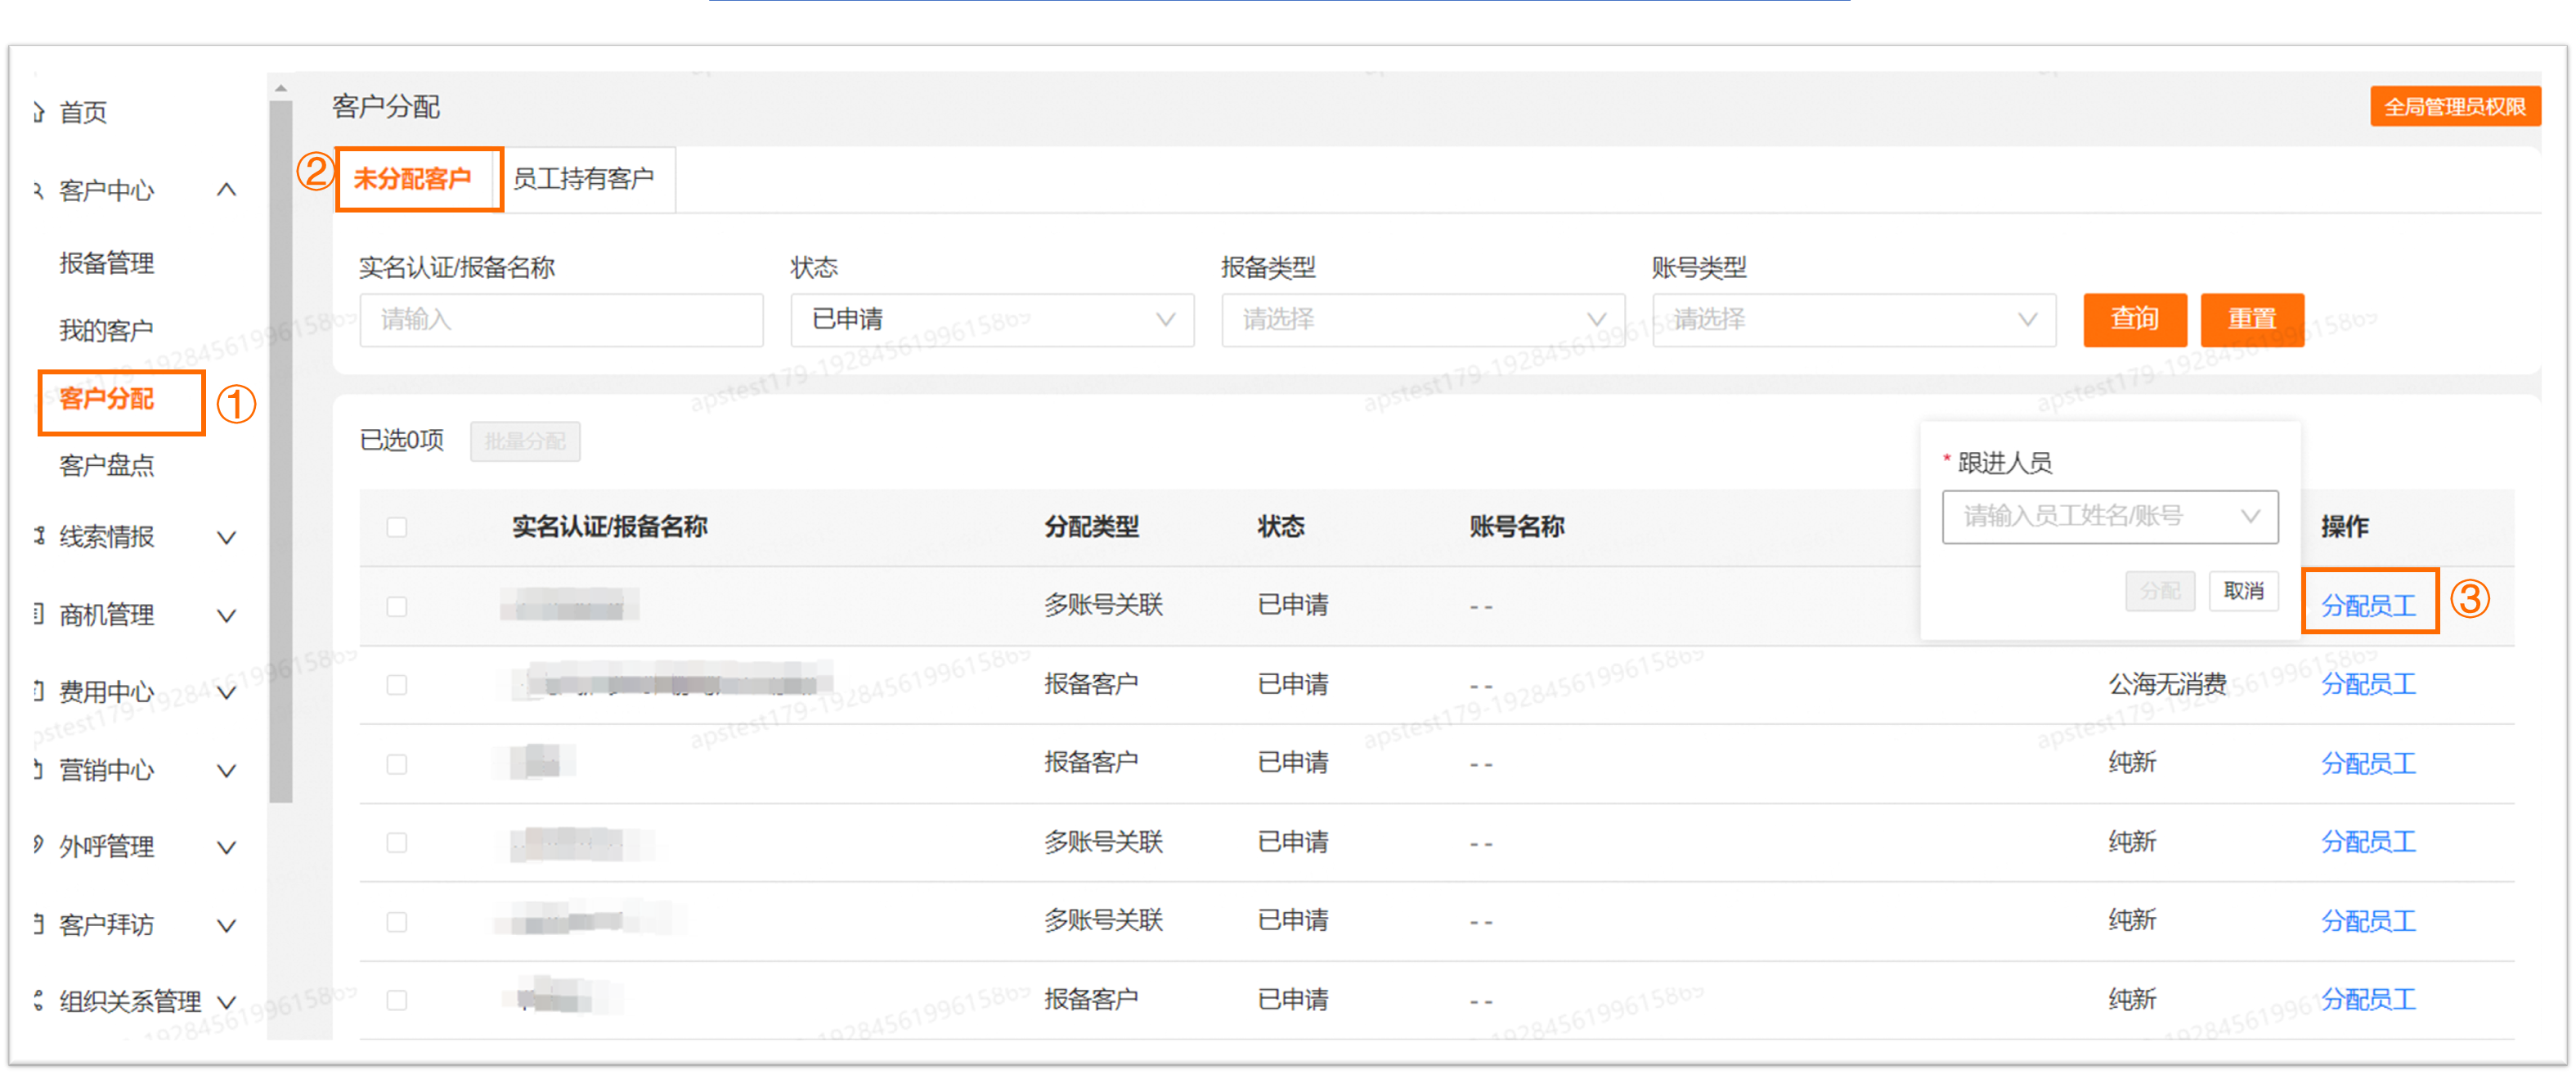Toggle the select-all checkbox in table header
The width and height of the screenshot is (2576, 1074).
tap(397, 527)
